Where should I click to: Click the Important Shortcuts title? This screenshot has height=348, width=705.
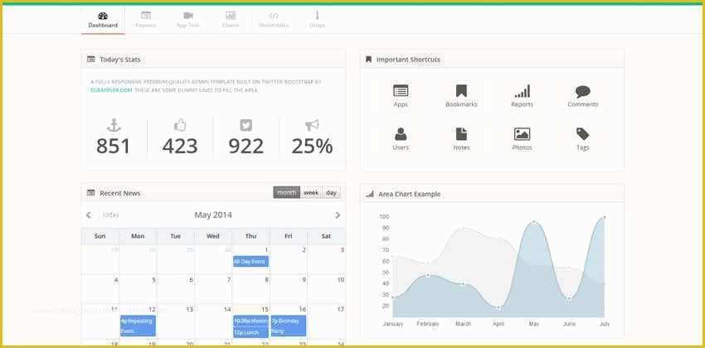[x=408, y=60]
